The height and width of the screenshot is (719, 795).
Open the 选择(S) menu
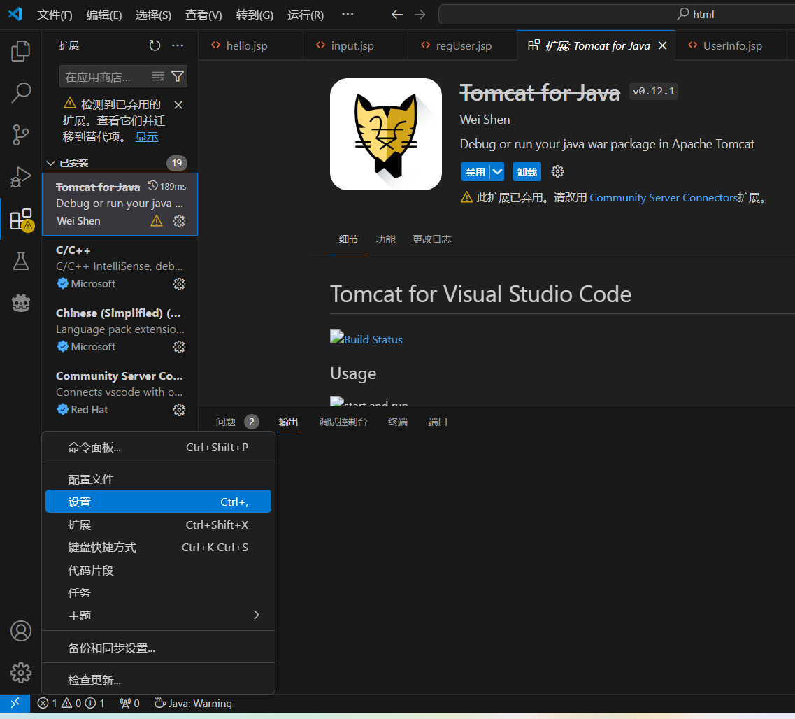point(153,15)
